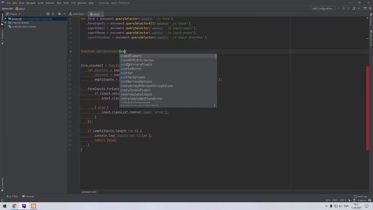Open Project panel settings gear
373x210 pixels.
click(x=59, y=14)
